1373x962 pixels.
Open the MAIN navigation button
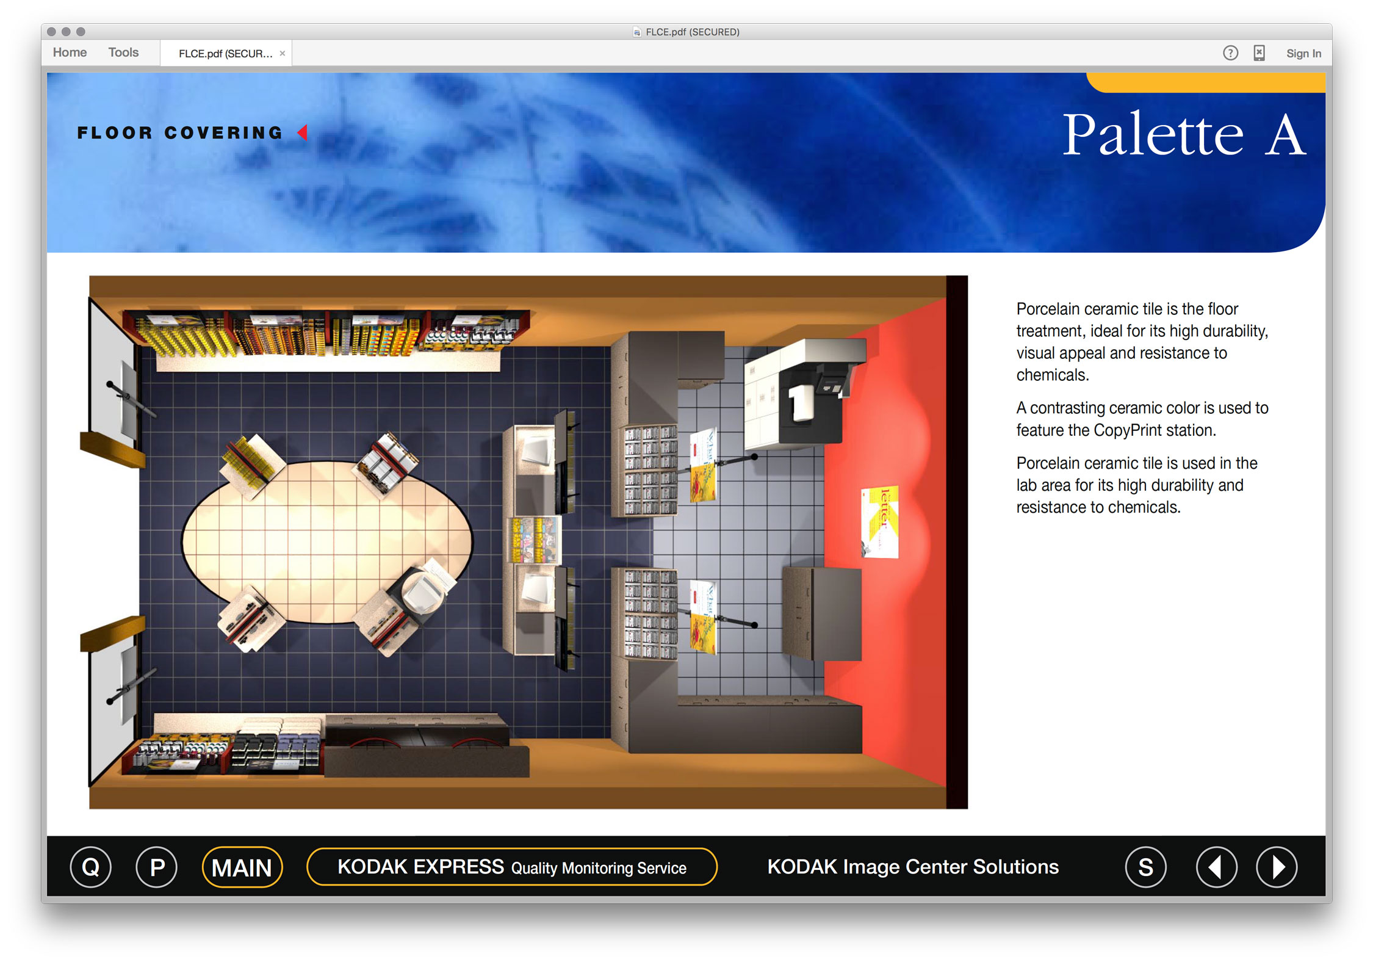242,867
